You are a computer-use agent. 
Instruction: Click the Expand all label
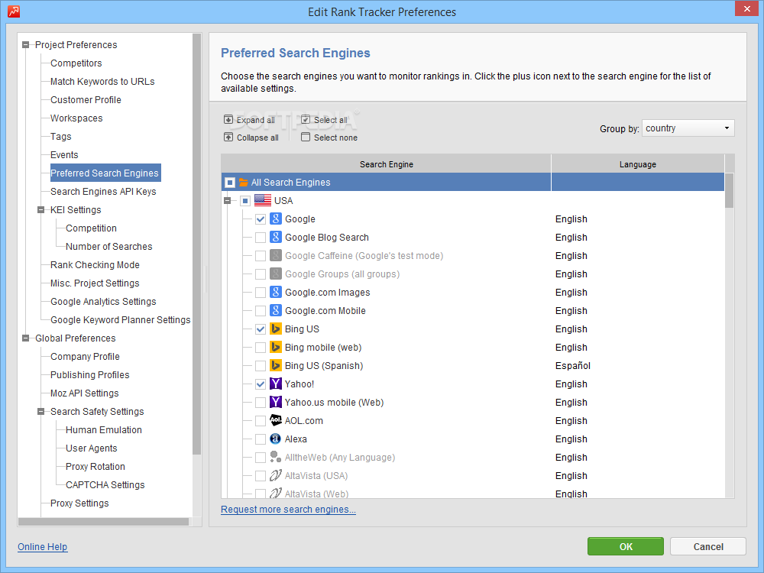click(x=256, y=121)
